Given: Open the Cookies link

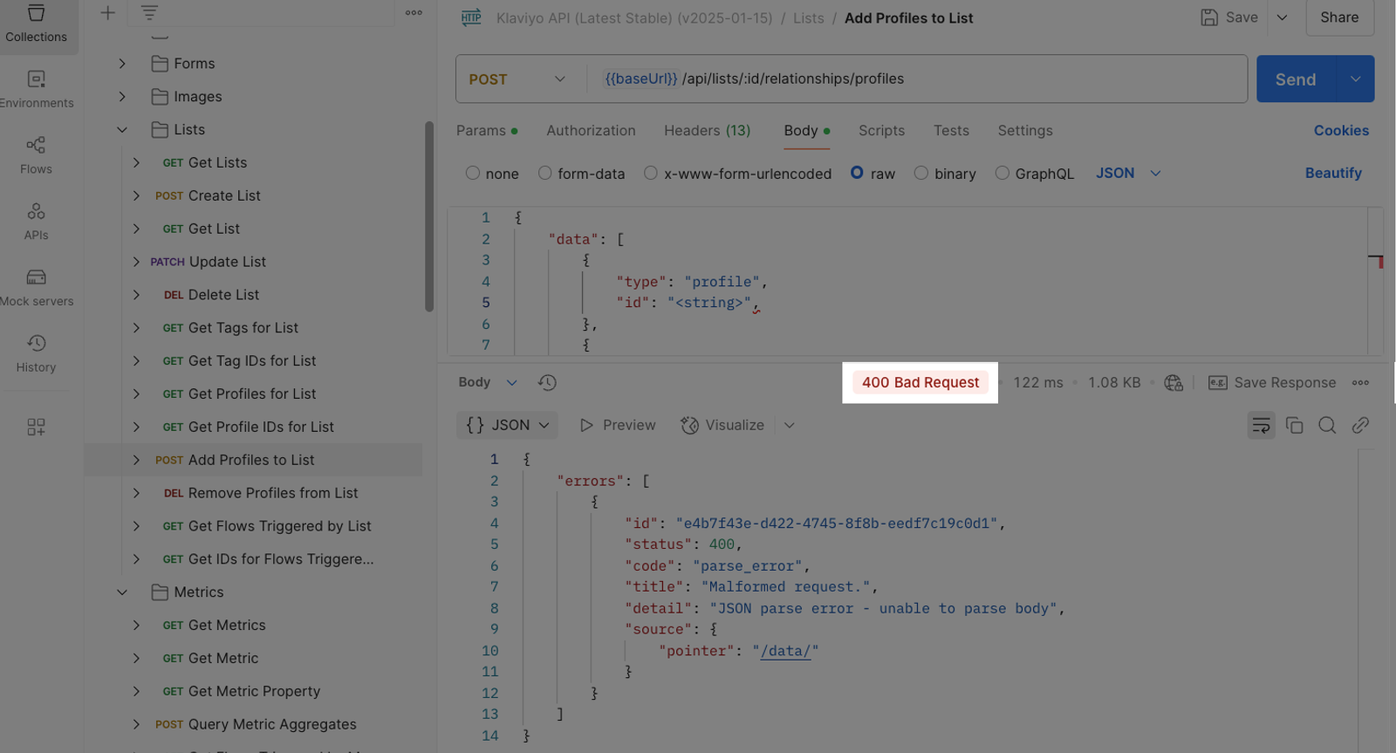Looking at the screenshot, I should coord(1341,131).
